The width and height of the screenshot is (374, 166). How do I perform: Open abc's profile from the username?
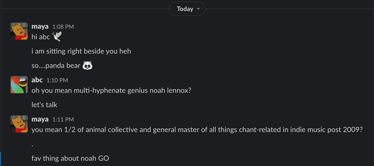[x=37, y=80]
